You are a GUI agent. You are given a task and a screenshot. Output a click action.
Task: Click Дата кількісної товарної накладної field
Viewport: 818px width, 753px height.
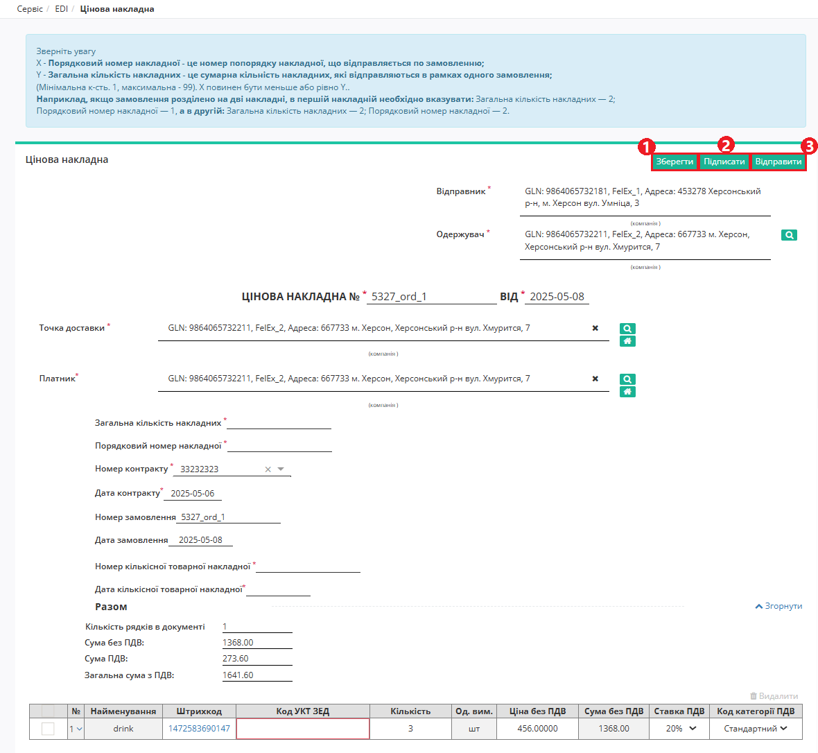278,589
